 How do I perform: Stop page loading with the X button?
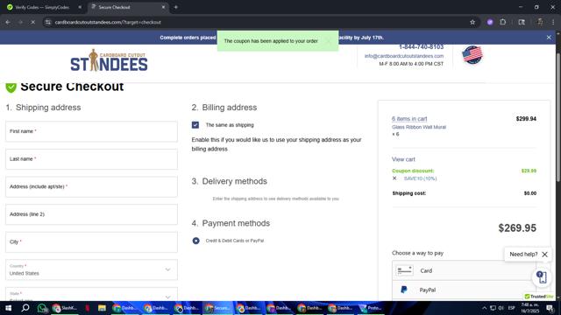click(32, 22)
